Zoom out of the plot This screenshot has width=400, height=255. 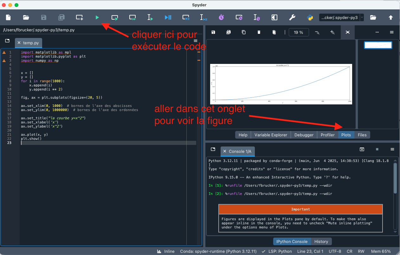(317, 32)
